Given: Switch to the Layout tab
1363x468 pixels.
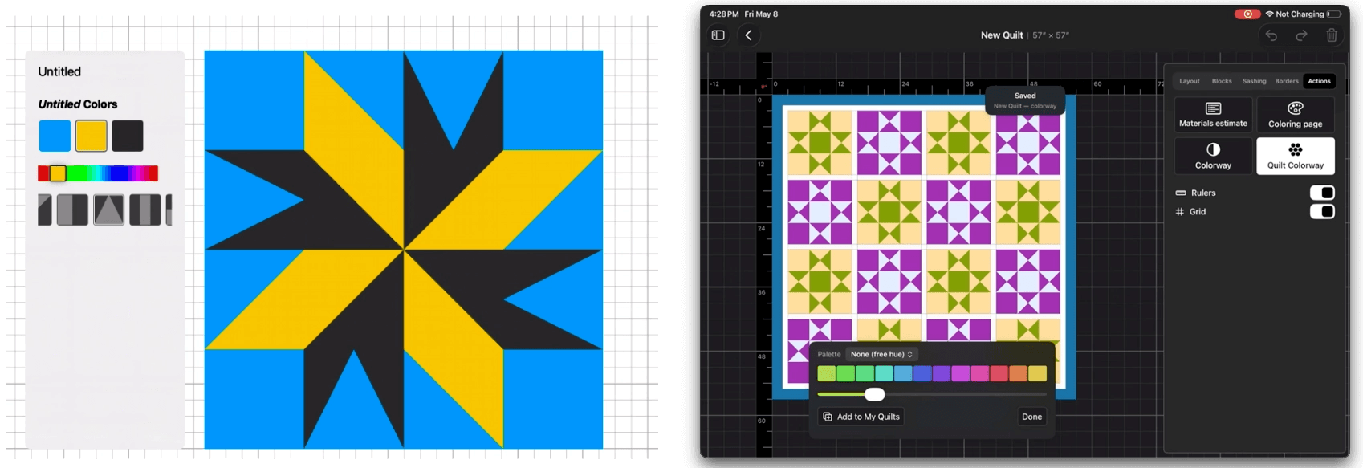Looking at the screenshot, I should coord(1190,81).
